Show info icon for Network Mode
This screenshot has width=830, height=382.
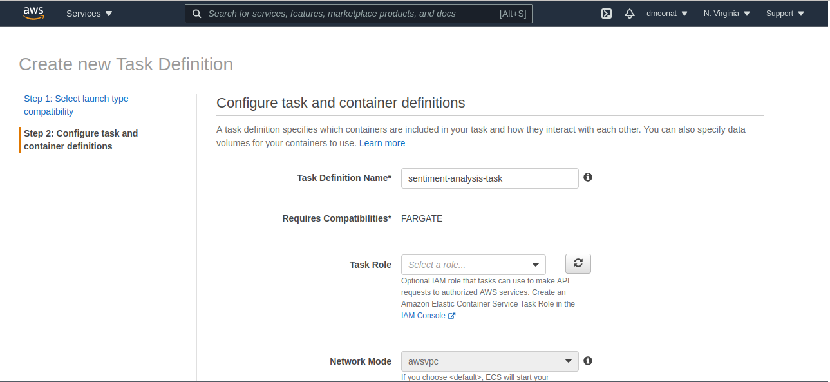[x=588, y=361]
